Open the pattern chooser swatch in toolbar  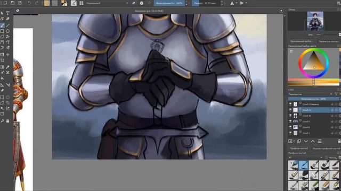click(55, 3)
